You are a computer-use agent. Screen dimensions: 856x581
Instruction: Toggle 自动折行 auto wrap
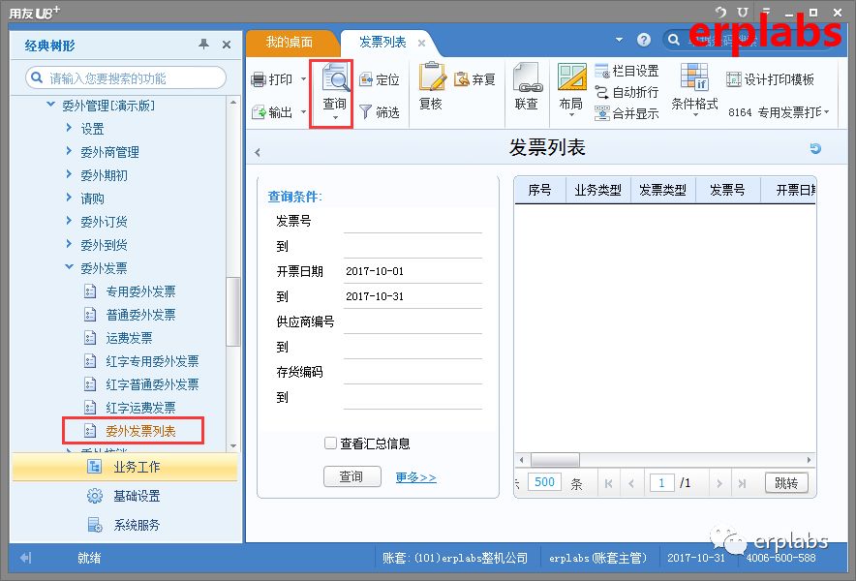click(627, 92)
